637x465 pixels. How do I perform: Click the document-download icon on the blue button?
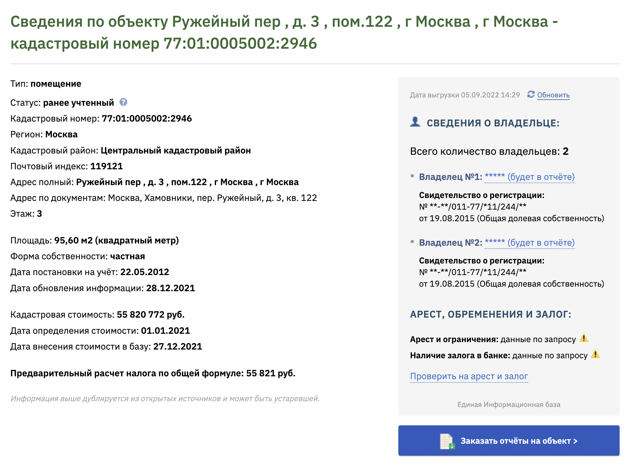(x=446, y=441)
